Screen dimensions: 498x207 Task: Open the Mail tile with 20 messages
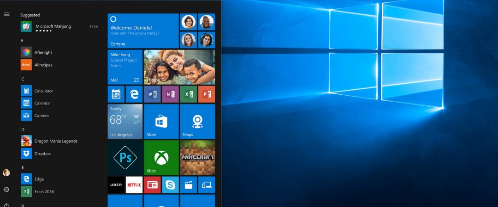click(x=125, y=67)
